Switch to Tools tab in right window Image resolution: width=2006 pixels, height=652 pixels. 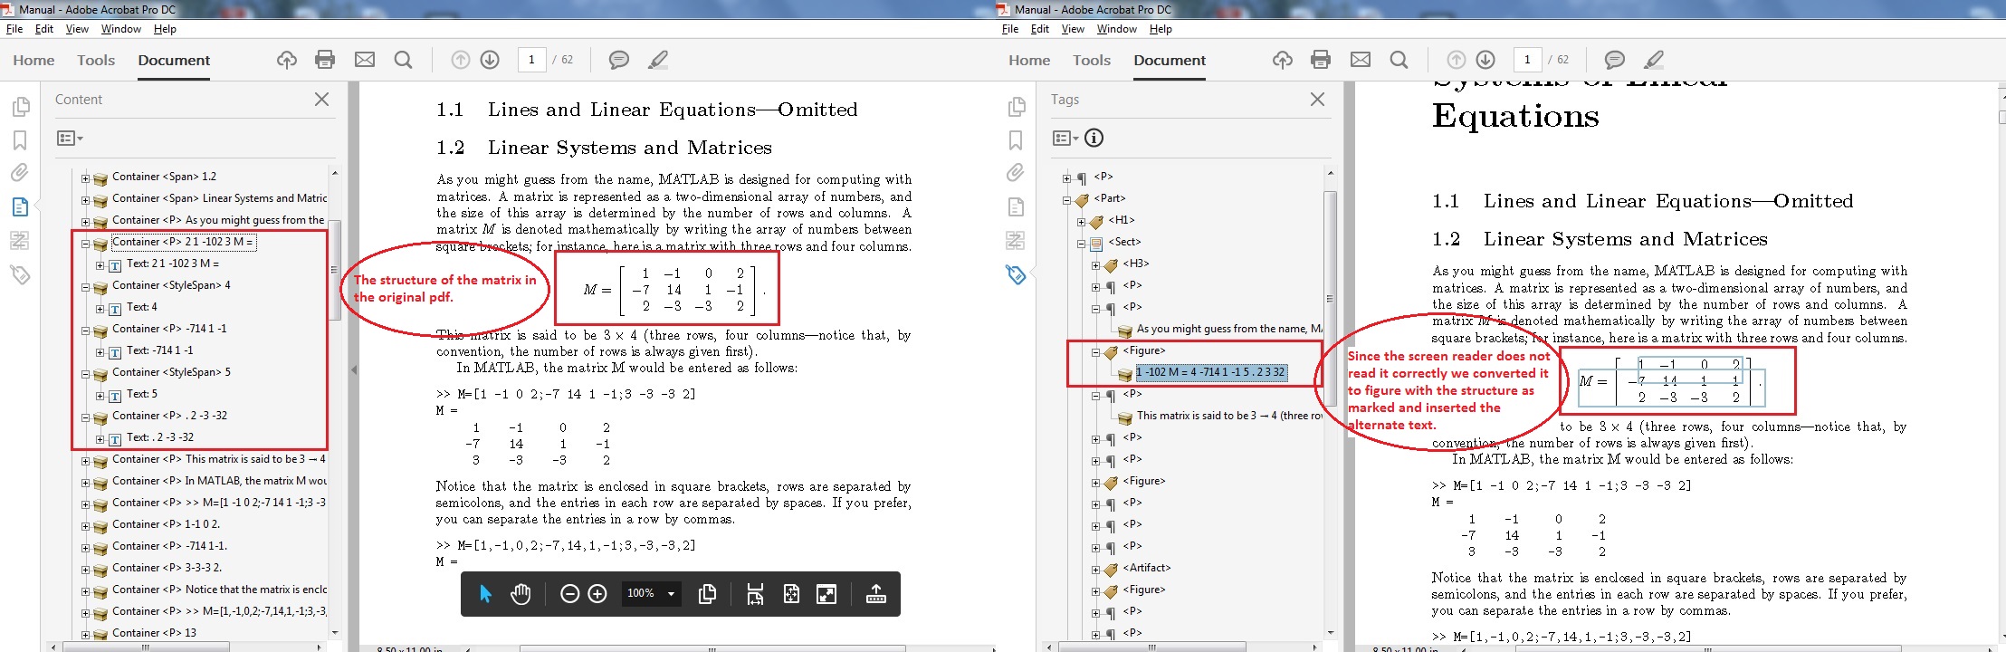click(1092, 60)
